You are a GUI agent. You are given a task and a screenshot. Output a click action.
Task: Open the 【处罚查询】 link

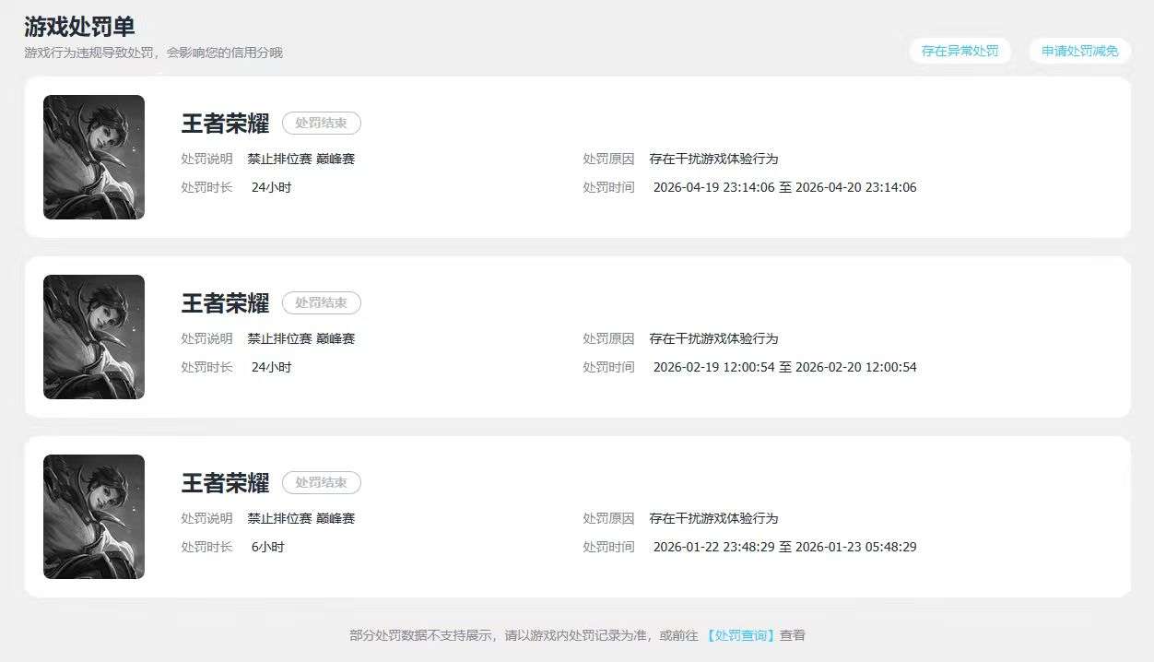(x=740, y=635)
